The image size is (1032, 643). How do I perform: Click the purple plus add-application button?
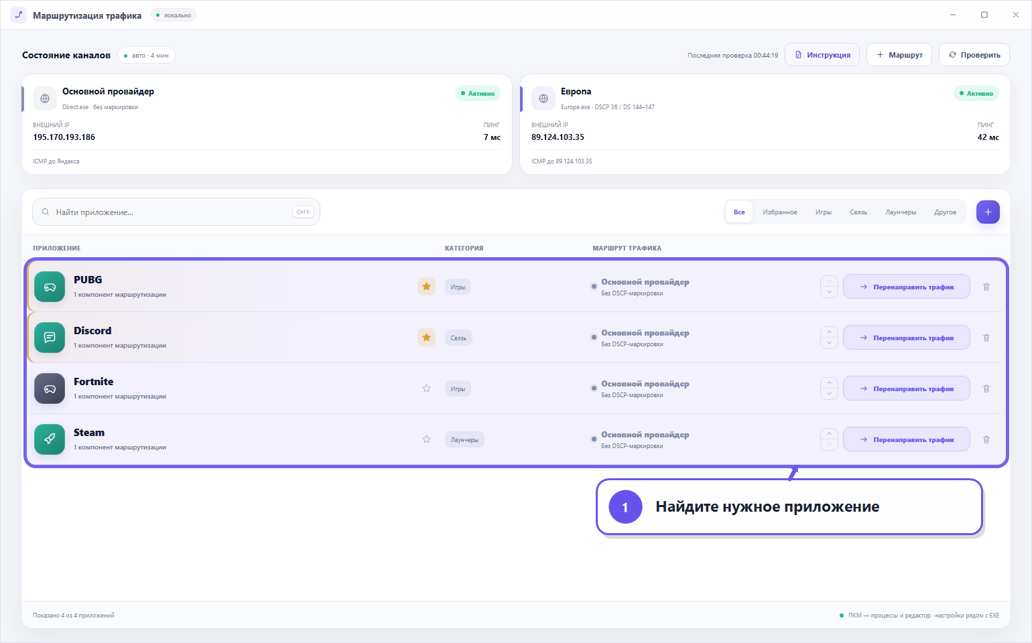coord(988,212)
